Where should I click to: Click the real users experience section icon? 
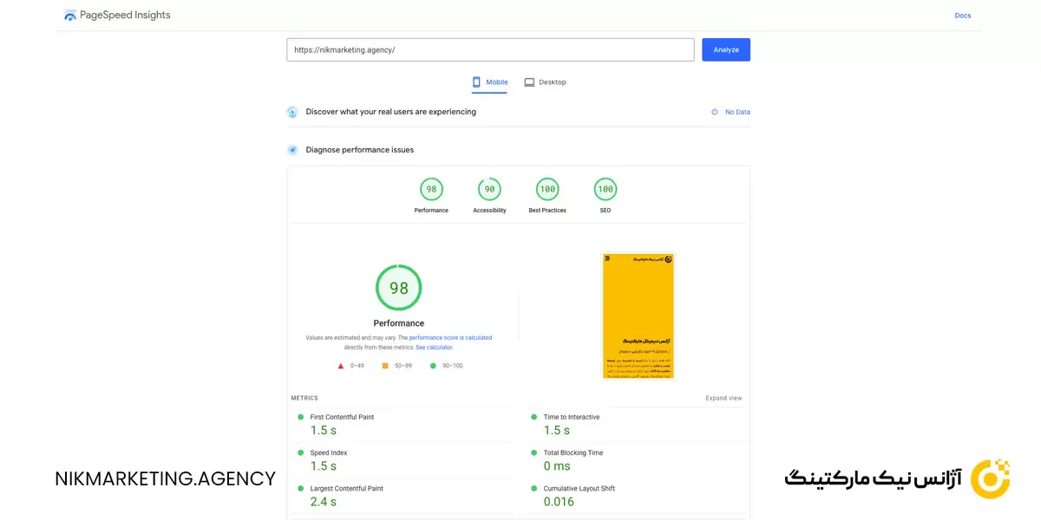292,112
